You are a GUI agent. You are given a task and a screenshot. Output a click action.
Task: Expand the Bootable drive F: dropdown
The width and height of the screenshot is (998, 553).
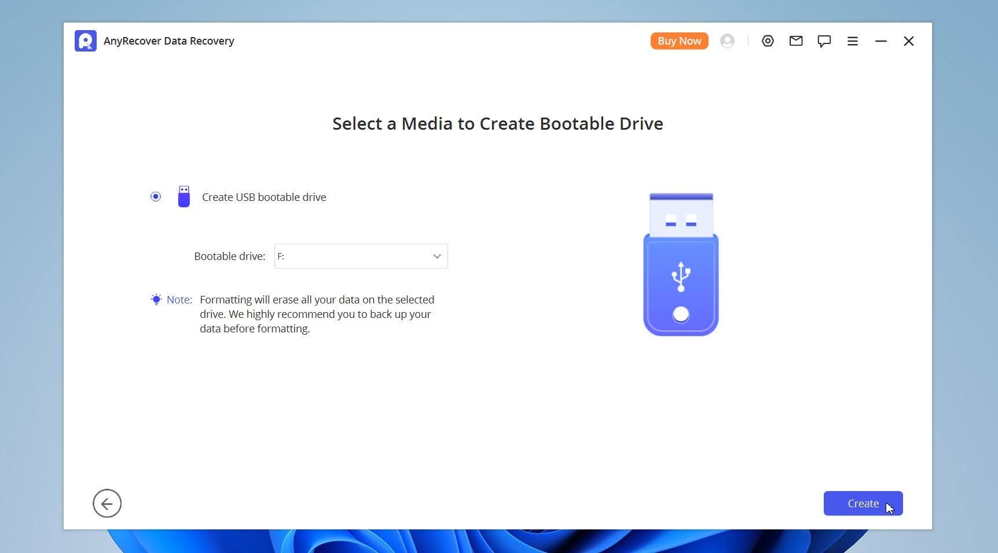point(361,256)
